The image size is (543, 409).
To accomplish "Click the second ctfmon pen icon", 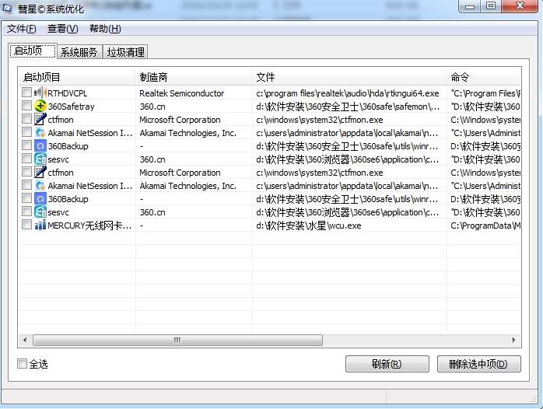I will pyautogui.click(x=40, y=172).
